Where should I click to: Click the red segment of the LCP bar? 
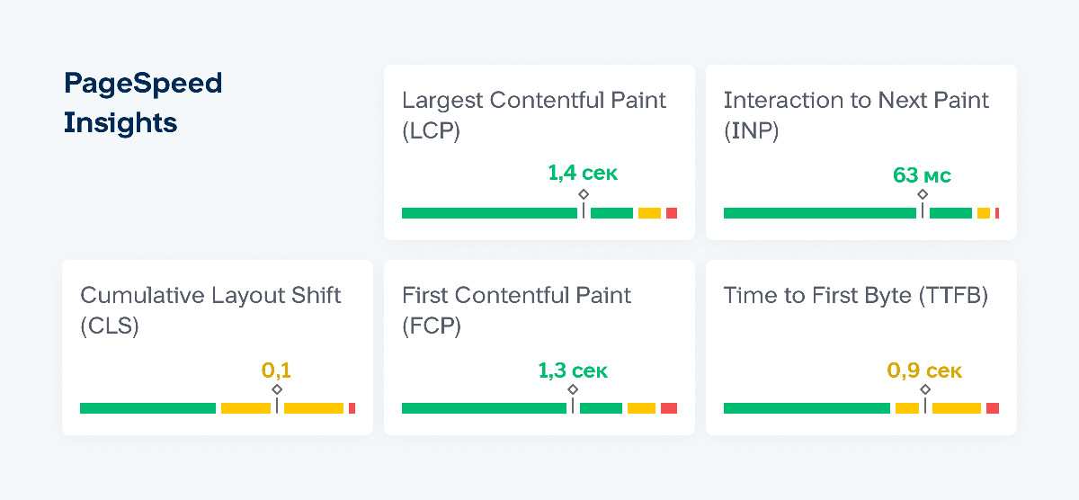tap(671, 213)
